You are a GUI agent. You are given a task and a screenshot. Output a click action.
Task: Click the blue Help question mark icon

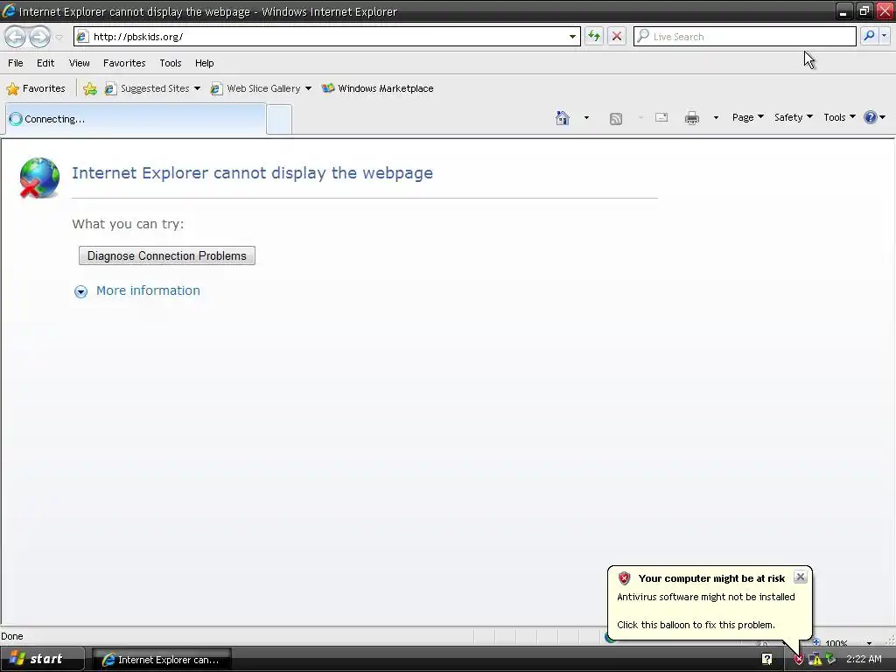point(871,117)
